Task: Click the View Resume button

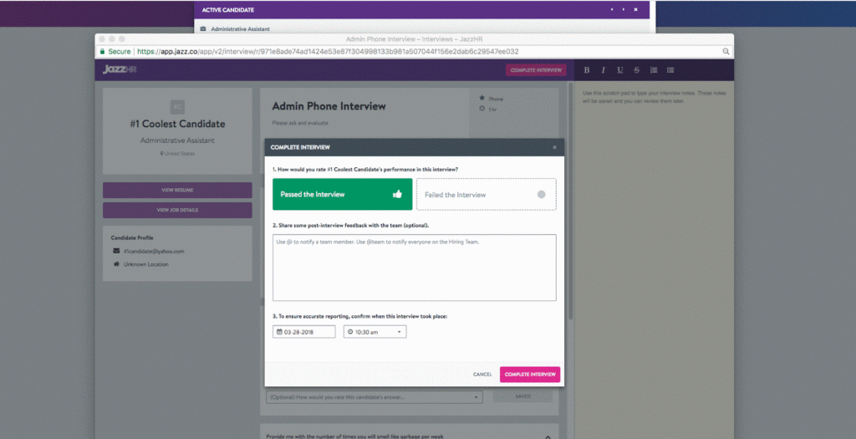Action: [177, 190]
